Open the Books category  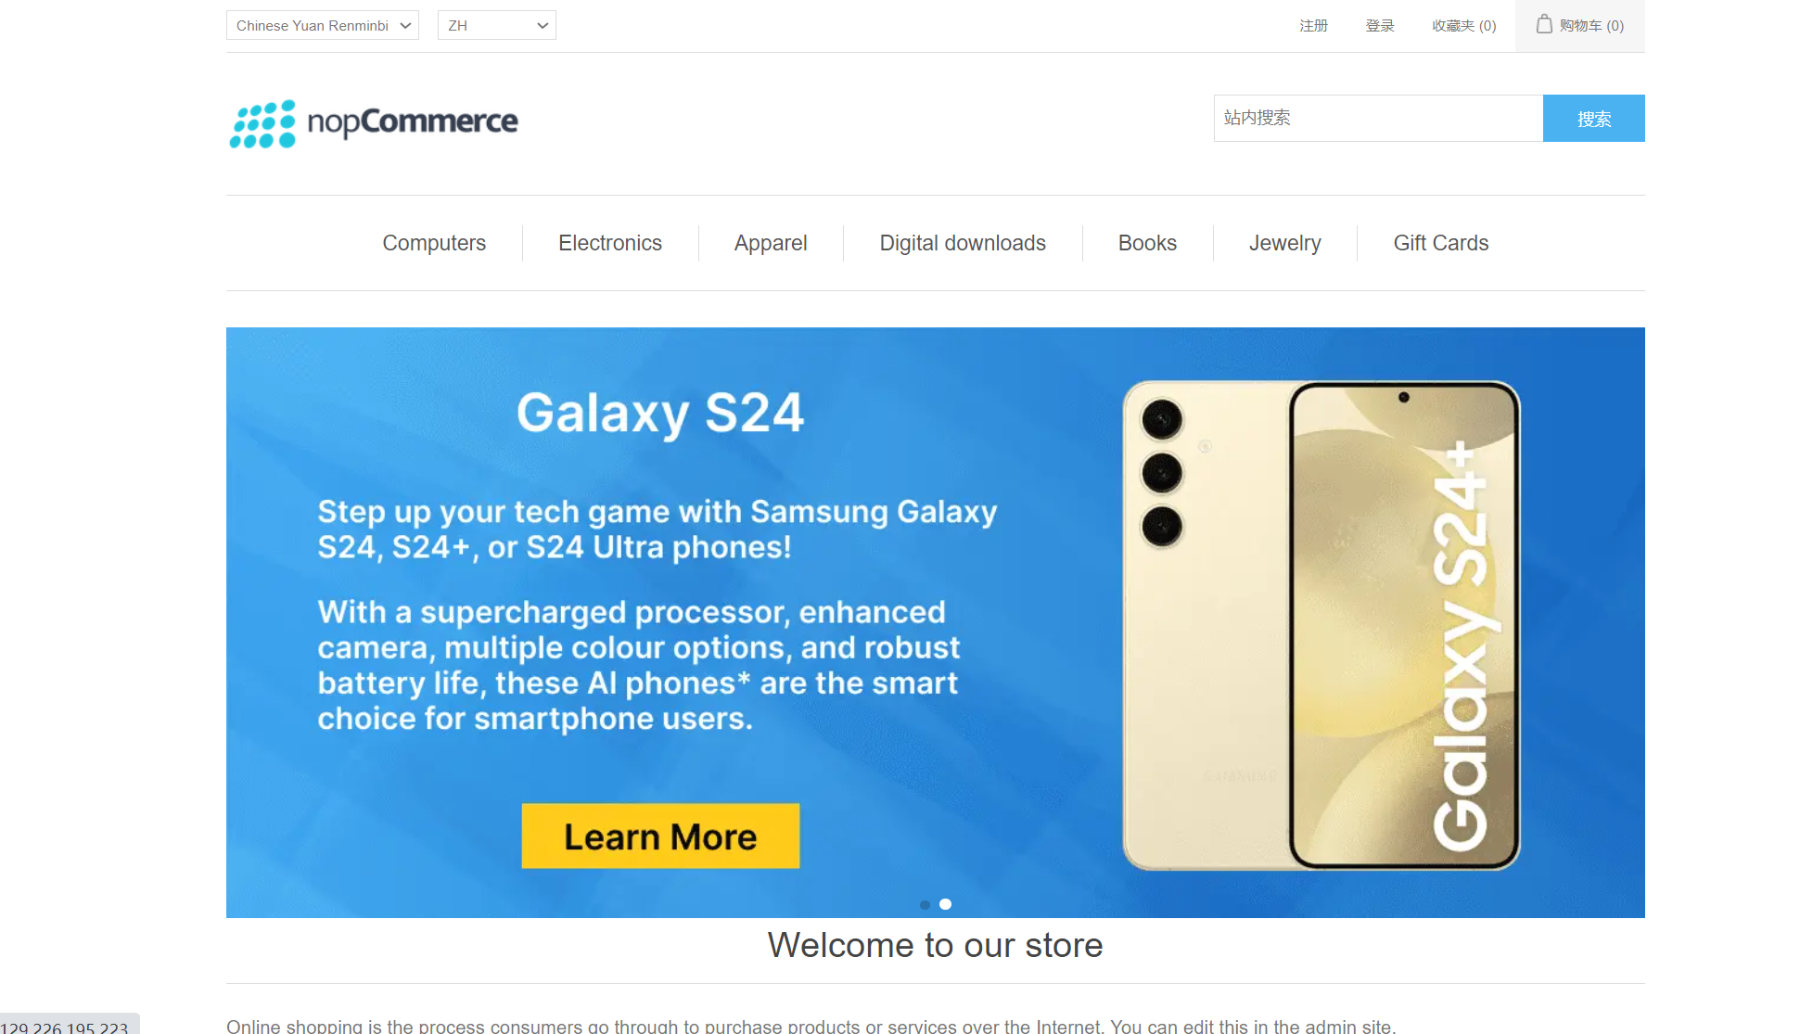1147,243
